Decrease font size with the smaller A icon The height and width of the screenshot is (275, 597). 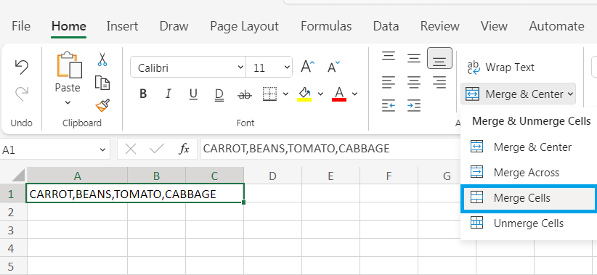(333, 67)
